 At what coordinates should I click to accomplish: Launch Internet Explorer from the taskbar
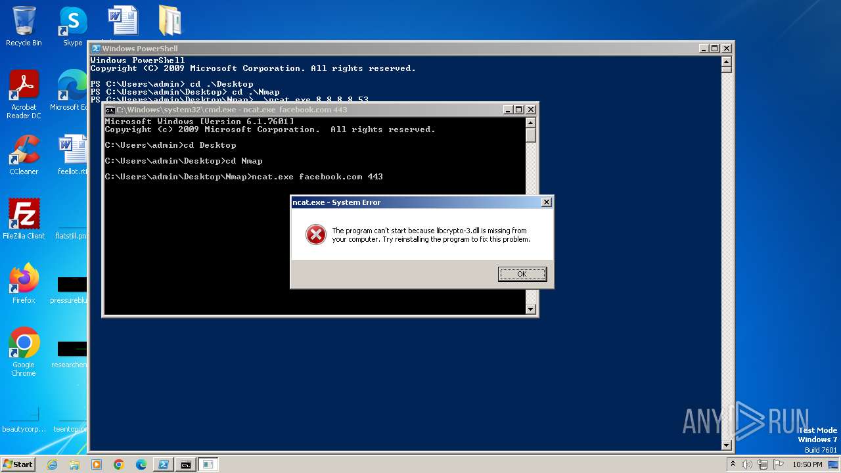(x=52, y=464)
